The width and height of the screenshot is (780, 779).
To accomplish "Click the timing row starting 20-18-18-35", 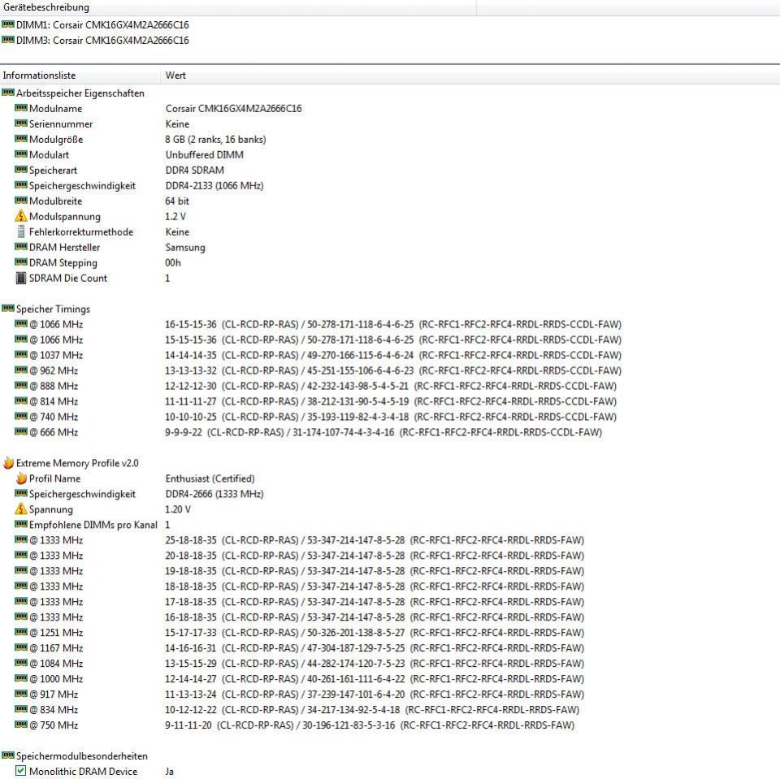I will pyautogui.click(x=375, y=556).
